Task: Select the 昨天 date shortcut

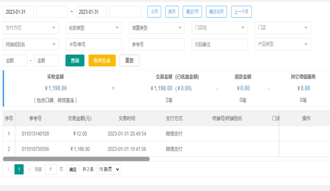Action: pyautogui.click(x=172, y=12)
